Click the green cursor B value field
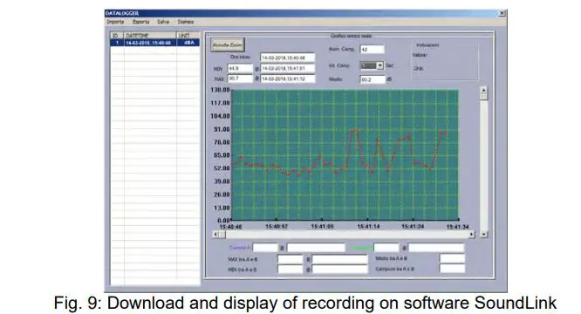The height and width of the screenshot is (314, 581). 386,248
